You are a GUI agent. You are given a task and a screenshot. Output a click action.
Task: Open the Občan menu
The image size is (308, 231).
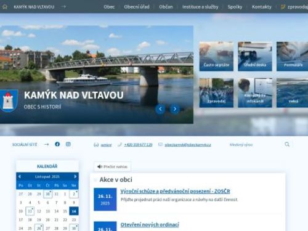pos(166,7)
